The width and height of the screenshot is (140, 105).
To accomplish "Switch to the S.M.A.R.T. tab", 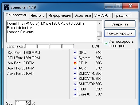I will (103, 15).
